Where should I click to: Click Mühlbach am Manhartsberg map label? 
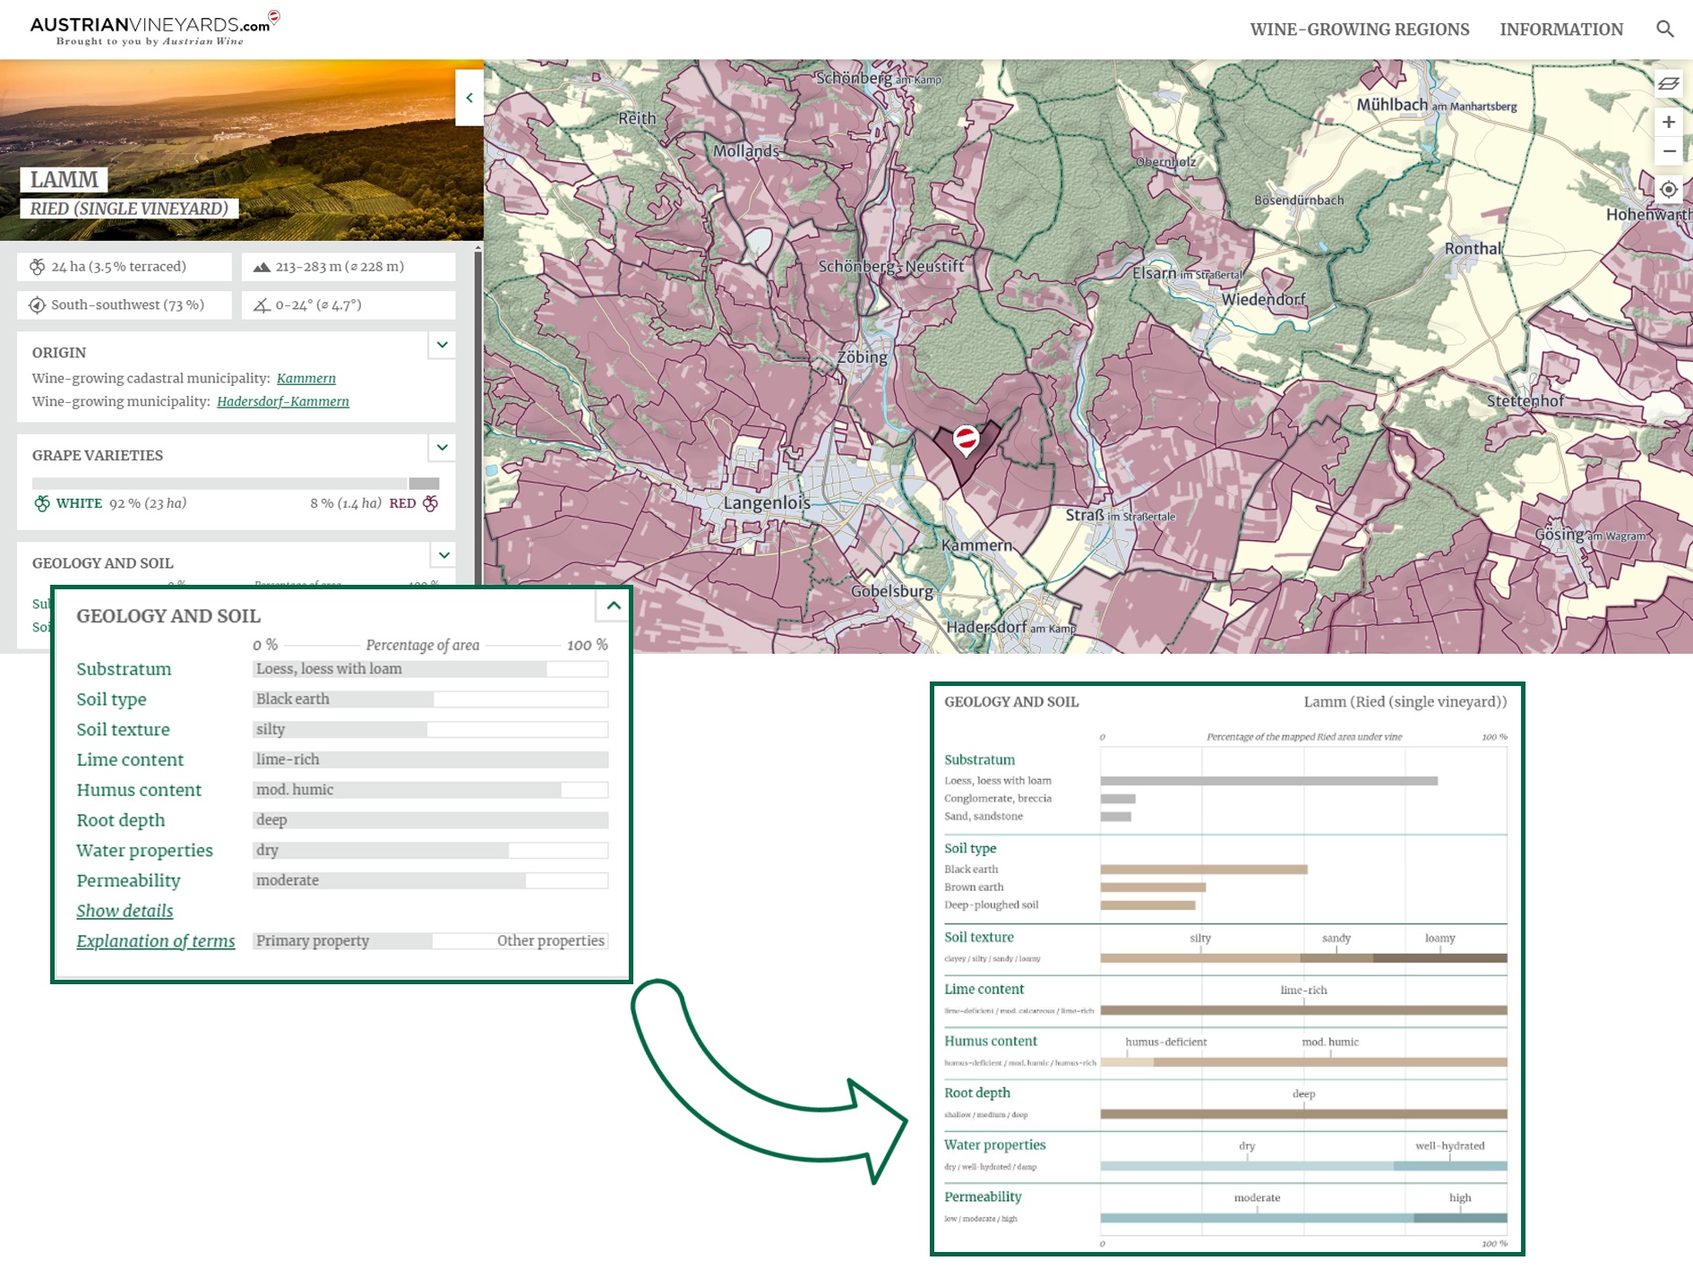coord(1437,105)
